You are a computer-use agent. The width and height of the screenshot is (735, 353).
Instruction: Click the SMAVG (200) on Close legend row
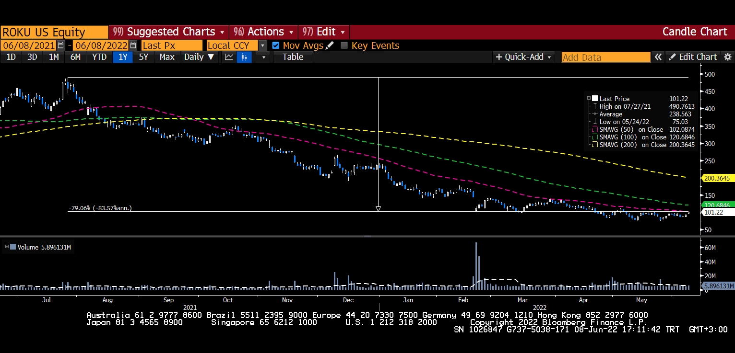point(643,145)
